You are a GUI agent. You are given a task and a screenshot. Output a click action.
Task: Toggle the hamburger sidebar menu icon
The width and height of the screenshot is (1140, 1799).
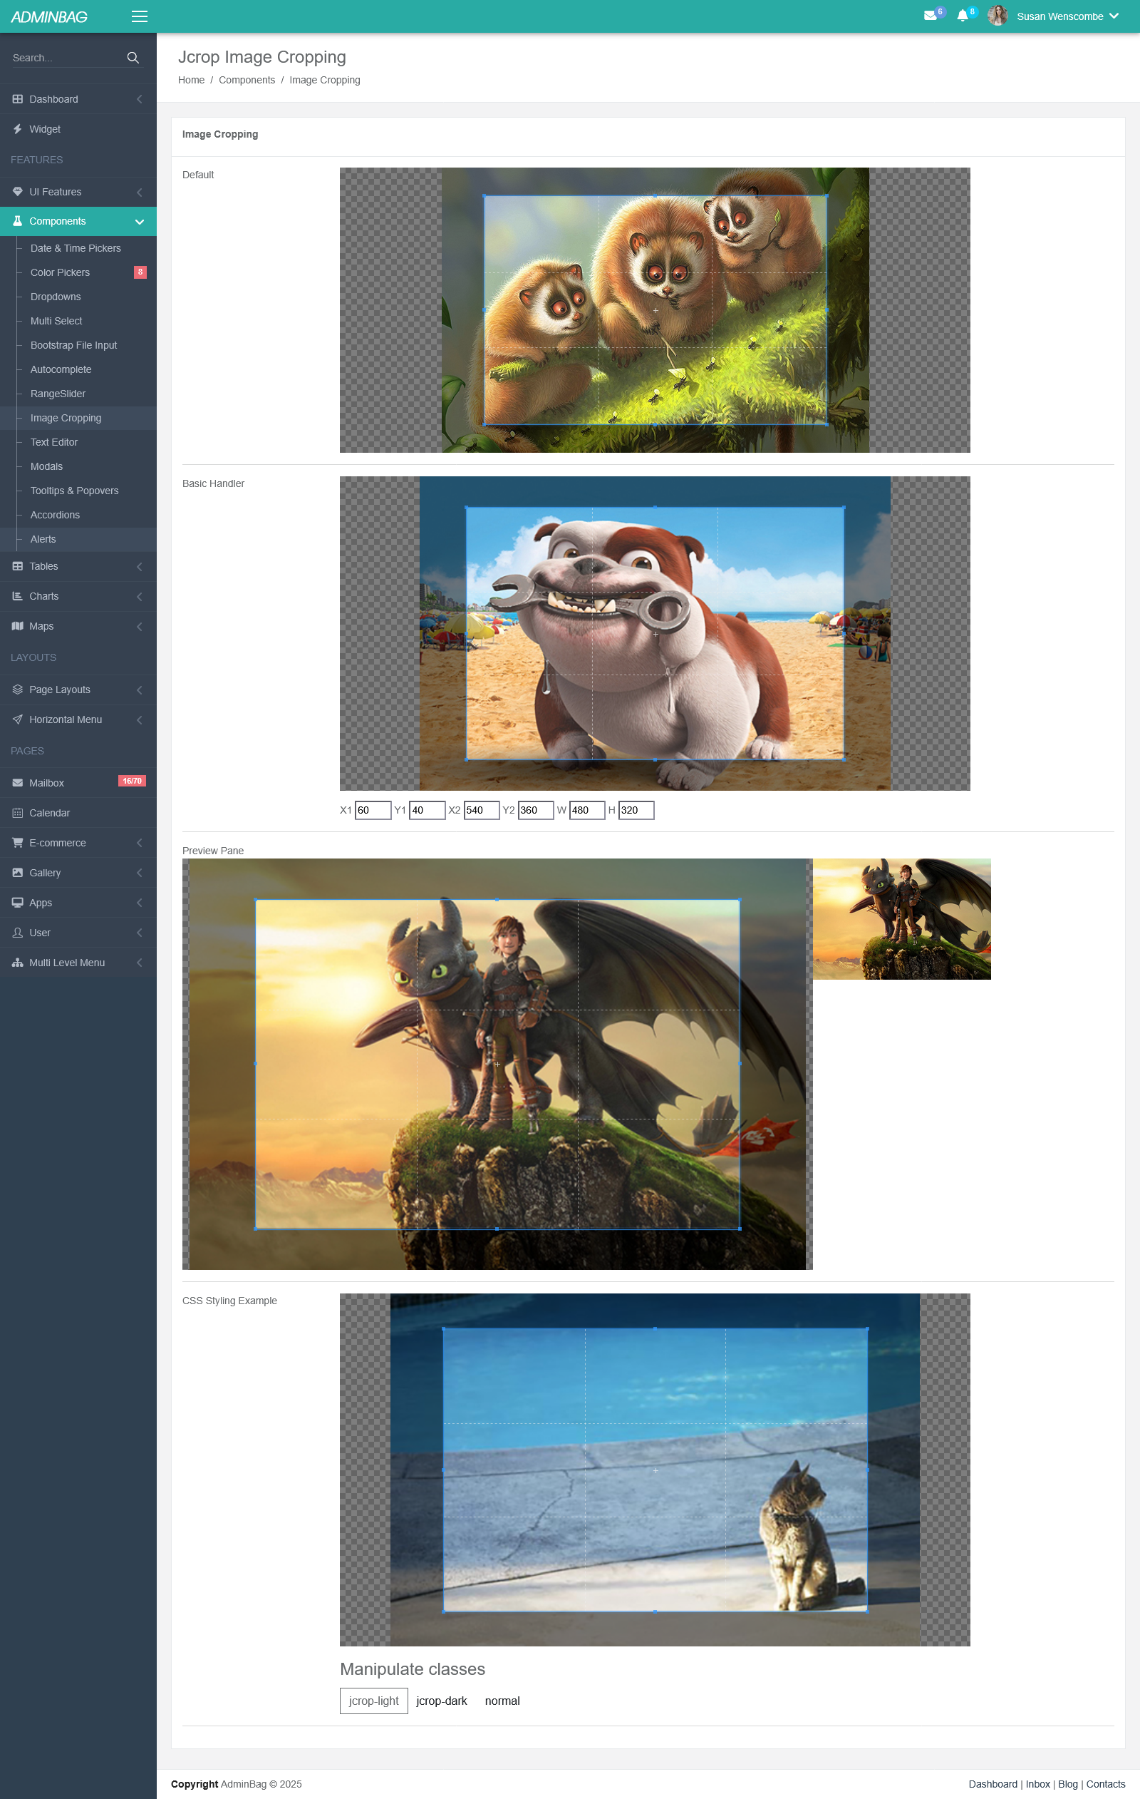coord(140,16)
